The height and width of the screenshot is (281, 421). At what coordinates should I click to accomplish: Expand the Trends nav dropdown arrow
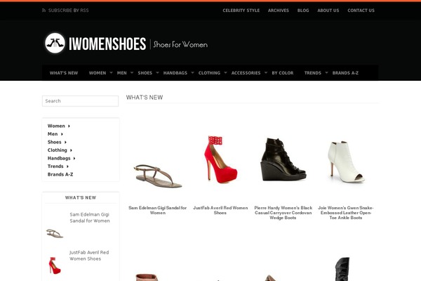(x=326, y=72)
